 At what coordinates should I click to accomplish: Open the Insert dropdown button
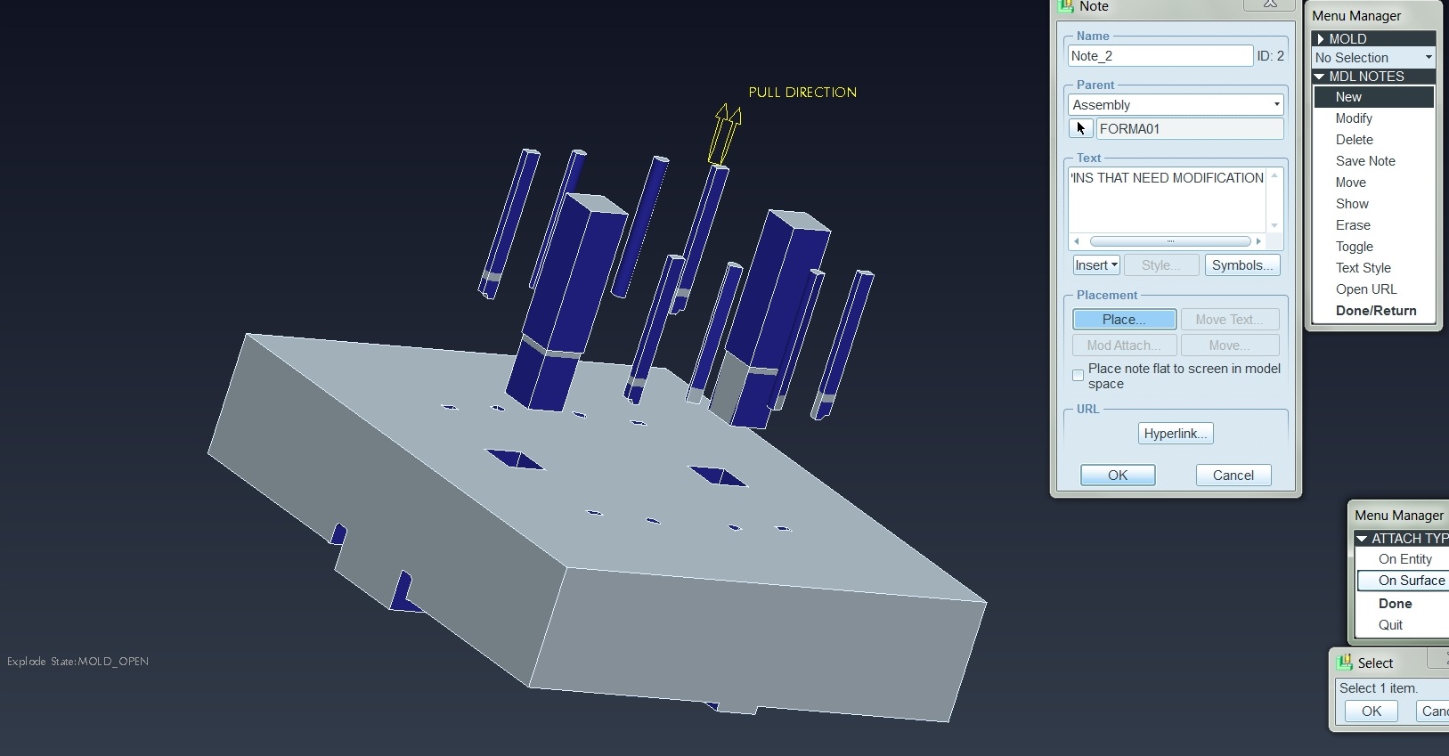(1095, 265)
